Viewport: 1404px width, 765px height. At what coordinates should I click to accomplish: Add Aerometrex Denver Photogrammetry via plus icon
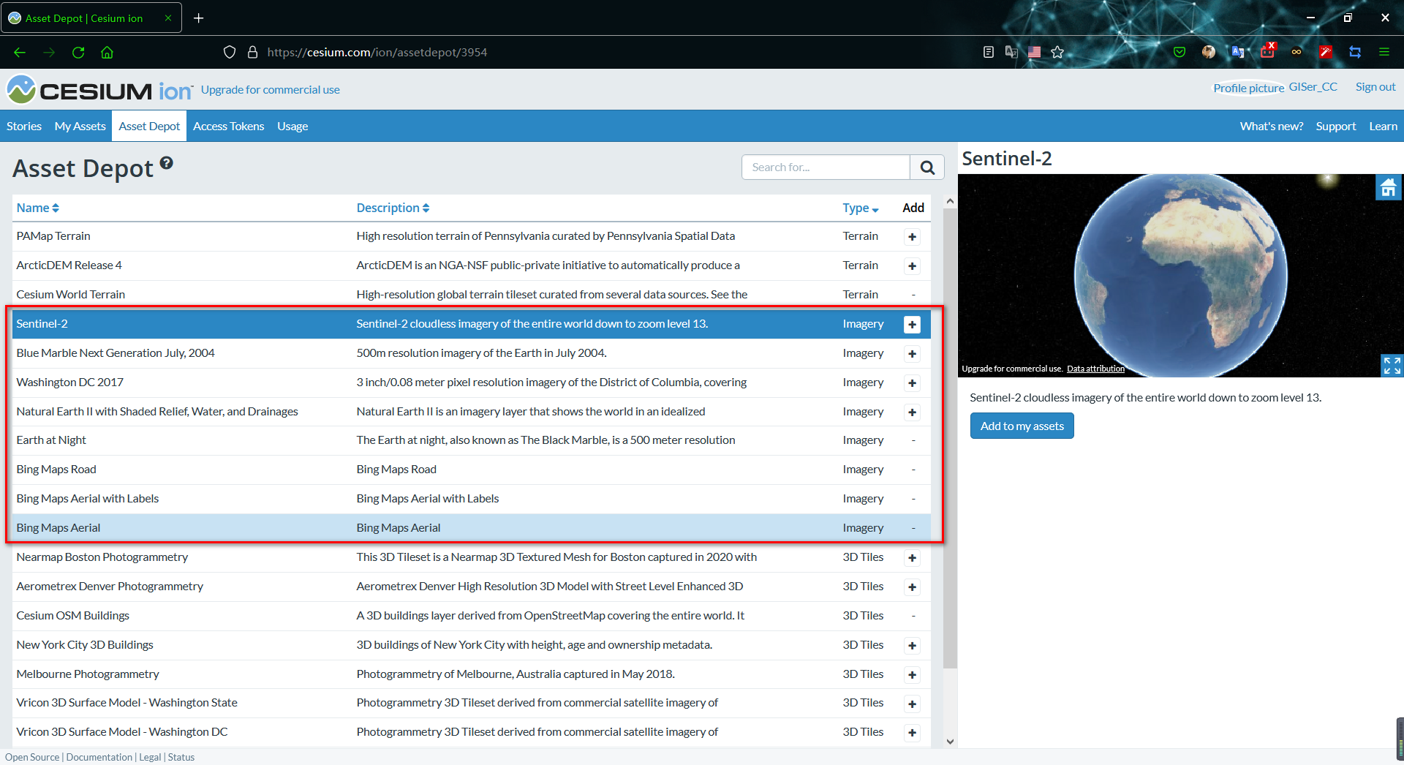coord(912,587)
